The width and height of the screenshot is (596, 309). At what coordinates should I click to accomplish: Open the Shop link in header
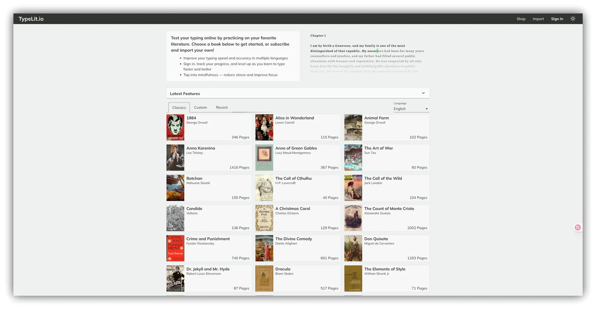coord(521,19)
